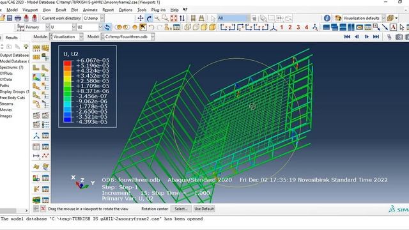Click the Select... rotation center button

pos(181,209)
